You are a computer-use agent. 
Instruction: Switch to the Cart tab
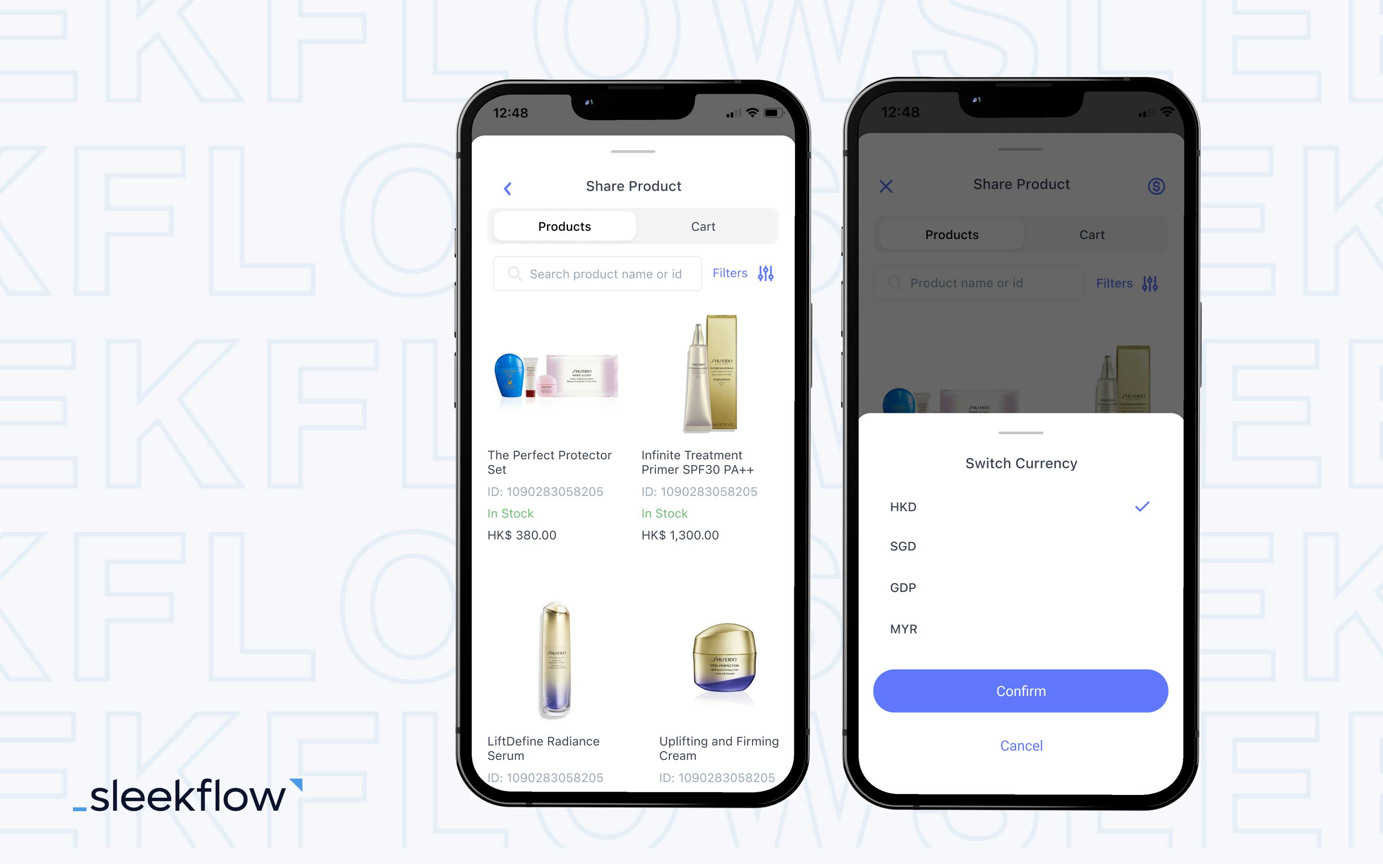point(703,226)
